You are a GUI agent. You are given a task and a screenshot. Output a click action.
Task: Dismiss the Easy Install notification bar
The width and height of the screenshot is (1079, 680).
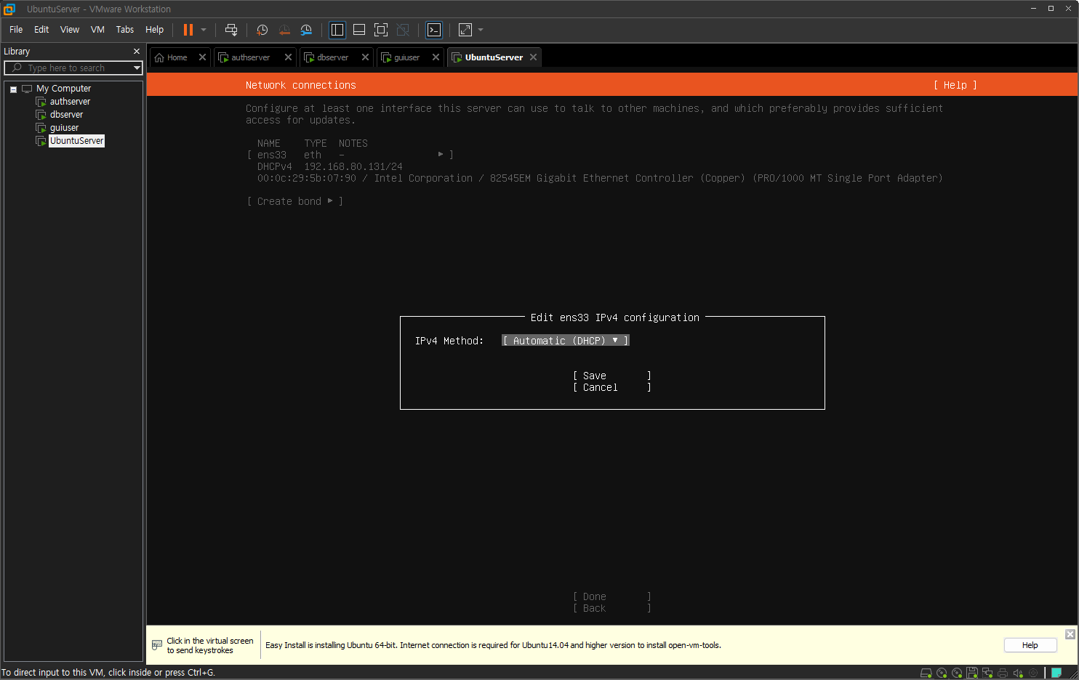click(1070, 634)
